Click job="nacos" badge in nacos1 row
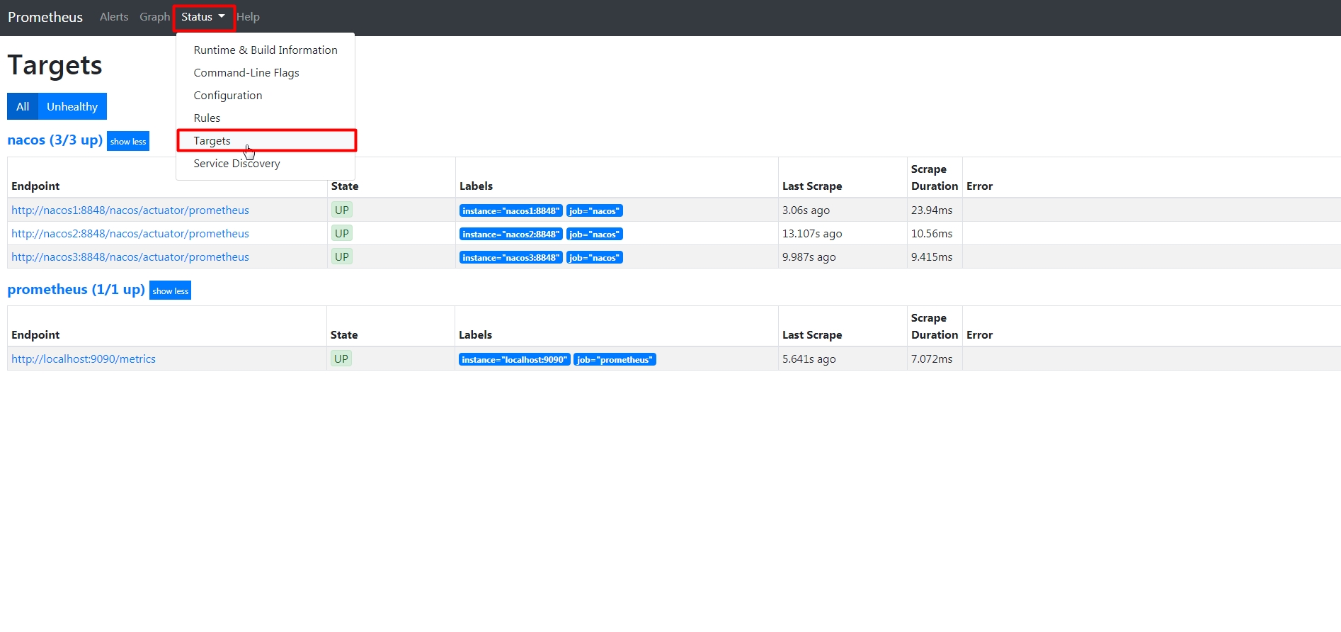The image size is (1341, 632). pos(595,210)
